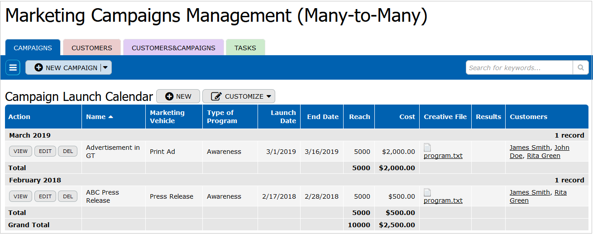
Task: Open the Customize dropdown
Action: click(239, 96)
